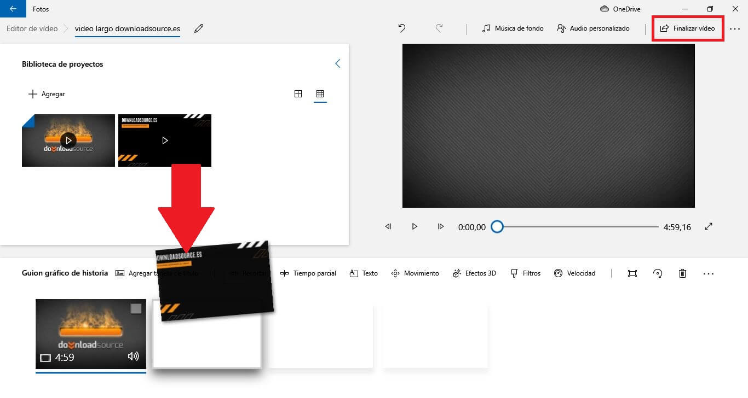748x398 pixels.
Task: Tick the checkbox on the 4:59 storyboard clip
Action: 136,309
